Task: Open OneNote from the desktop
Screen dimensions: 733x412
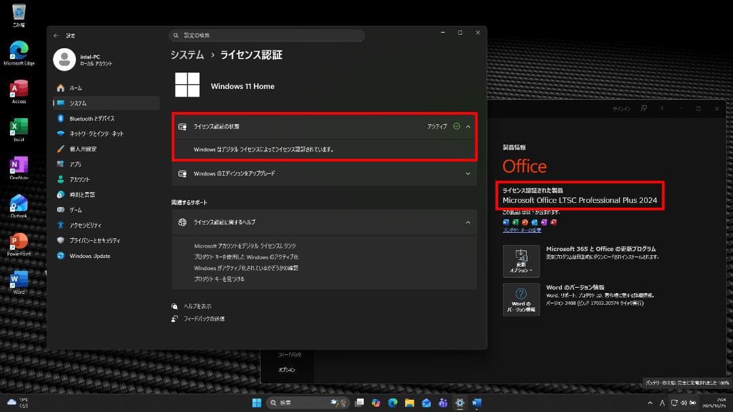Action: click(18, 167)
